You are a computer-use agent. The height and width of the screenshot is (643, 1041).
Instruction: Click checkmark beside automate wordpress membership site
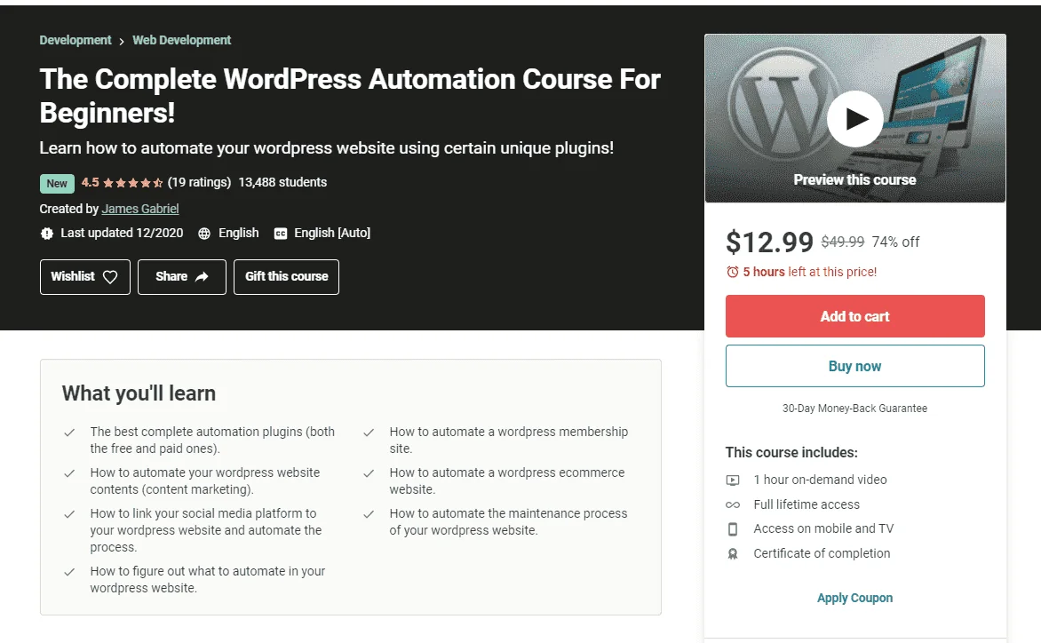point(369,433)
